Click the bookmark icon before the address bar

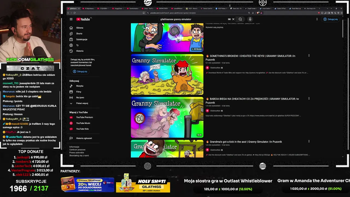(x=144, y=13)
